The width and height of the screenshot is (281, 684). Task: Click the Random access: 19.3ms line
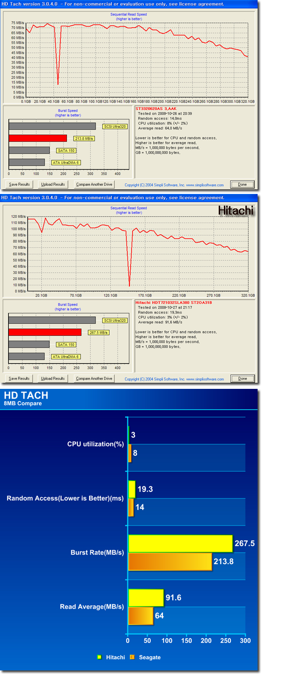click(159, 312)
